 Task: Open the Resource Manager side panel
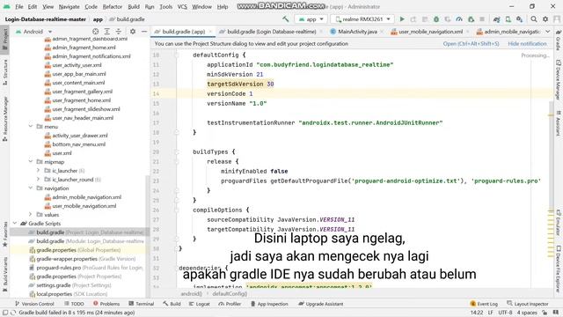(5, 119)
